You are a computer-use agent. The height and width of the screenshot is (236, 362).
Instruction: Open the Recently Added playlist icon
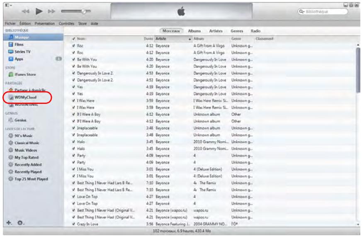11,164
